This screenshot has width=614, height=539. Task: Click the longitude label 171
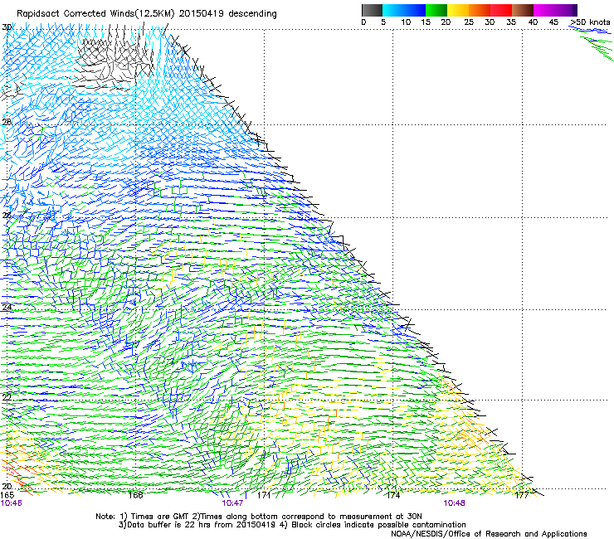(264, 495)
